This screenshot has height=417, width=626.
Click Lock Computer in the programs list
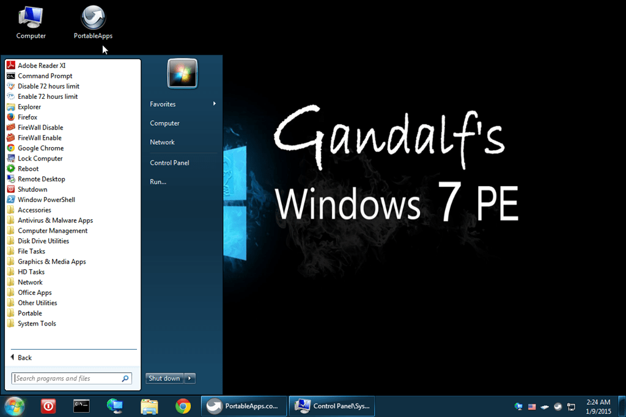pos(35,159)
